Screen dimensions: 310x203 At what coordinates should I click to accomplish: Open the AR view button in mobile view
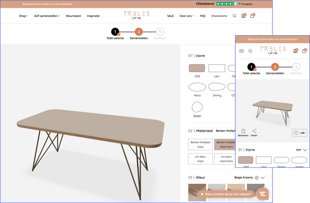(x=299, y=133)
